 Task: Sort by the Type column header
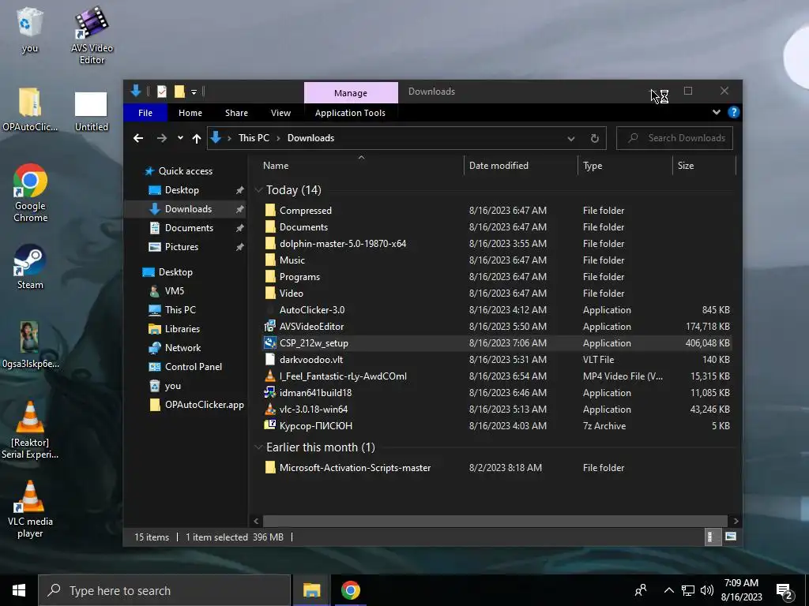coord(625,166)
